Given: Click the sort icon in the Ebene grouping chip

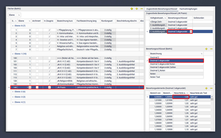Looking at the screenshot, I should tap(19, 15).
